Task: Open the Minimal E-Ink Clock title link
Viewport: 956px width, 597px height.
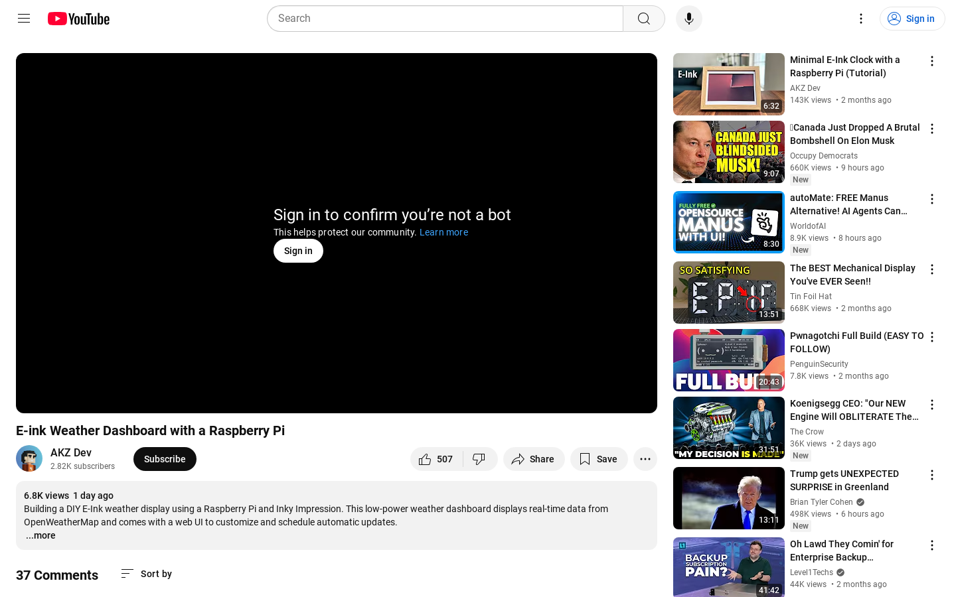Action: click(x=845, y=66)
